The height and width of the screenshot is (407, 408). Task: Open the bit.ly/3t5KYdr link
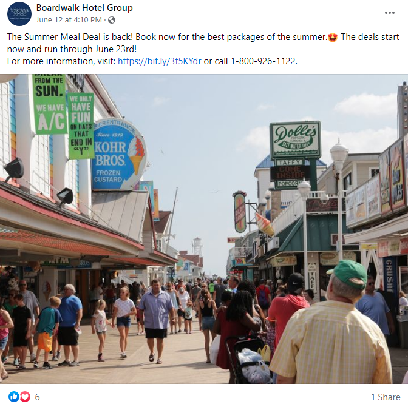(x=160, y=61)
